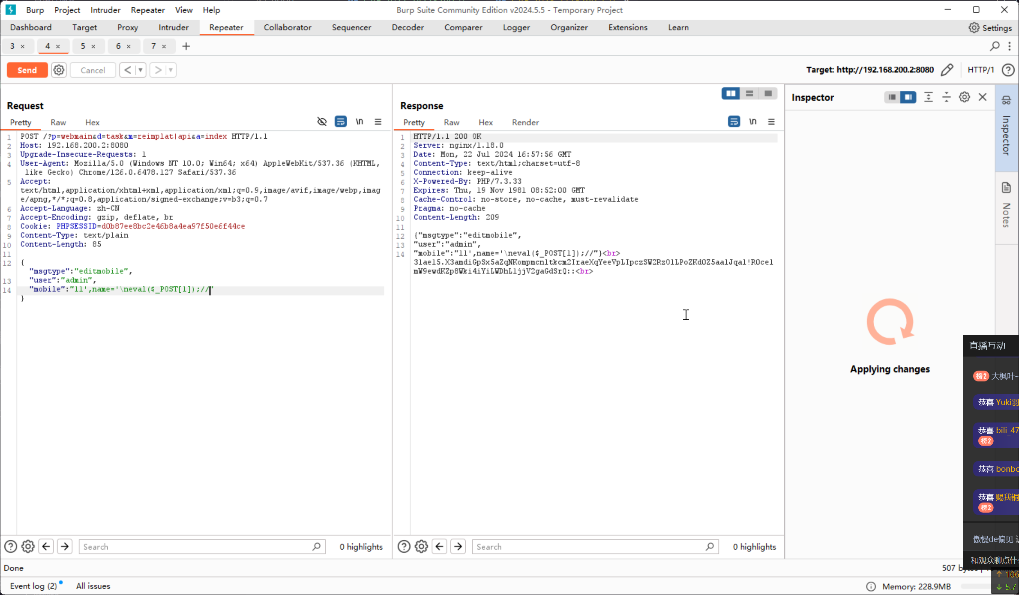Image resolution: width=1019 pixels, height=595 pixels.
Task: Open the Burp menu
Action: (35, 10)
